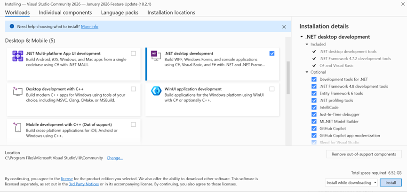The width and height of the screenshot is (407, 192).
Task: Uncheck Development tools for .NET option
Action: (314, 79)
